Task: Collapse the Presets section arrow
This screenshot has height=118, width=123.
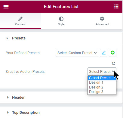Action: pos(7,38)
